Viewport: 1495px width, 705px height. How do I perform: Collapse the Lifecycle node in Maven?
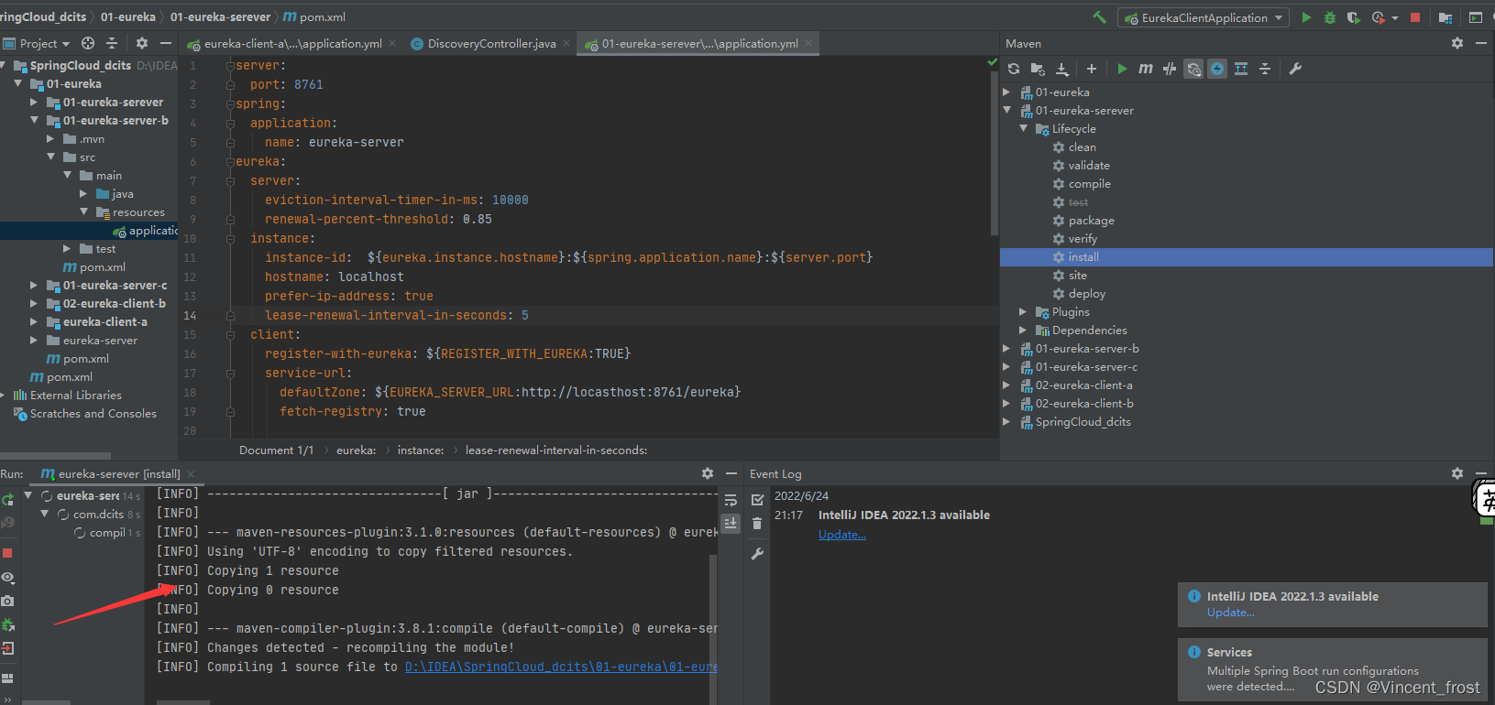1024,129
